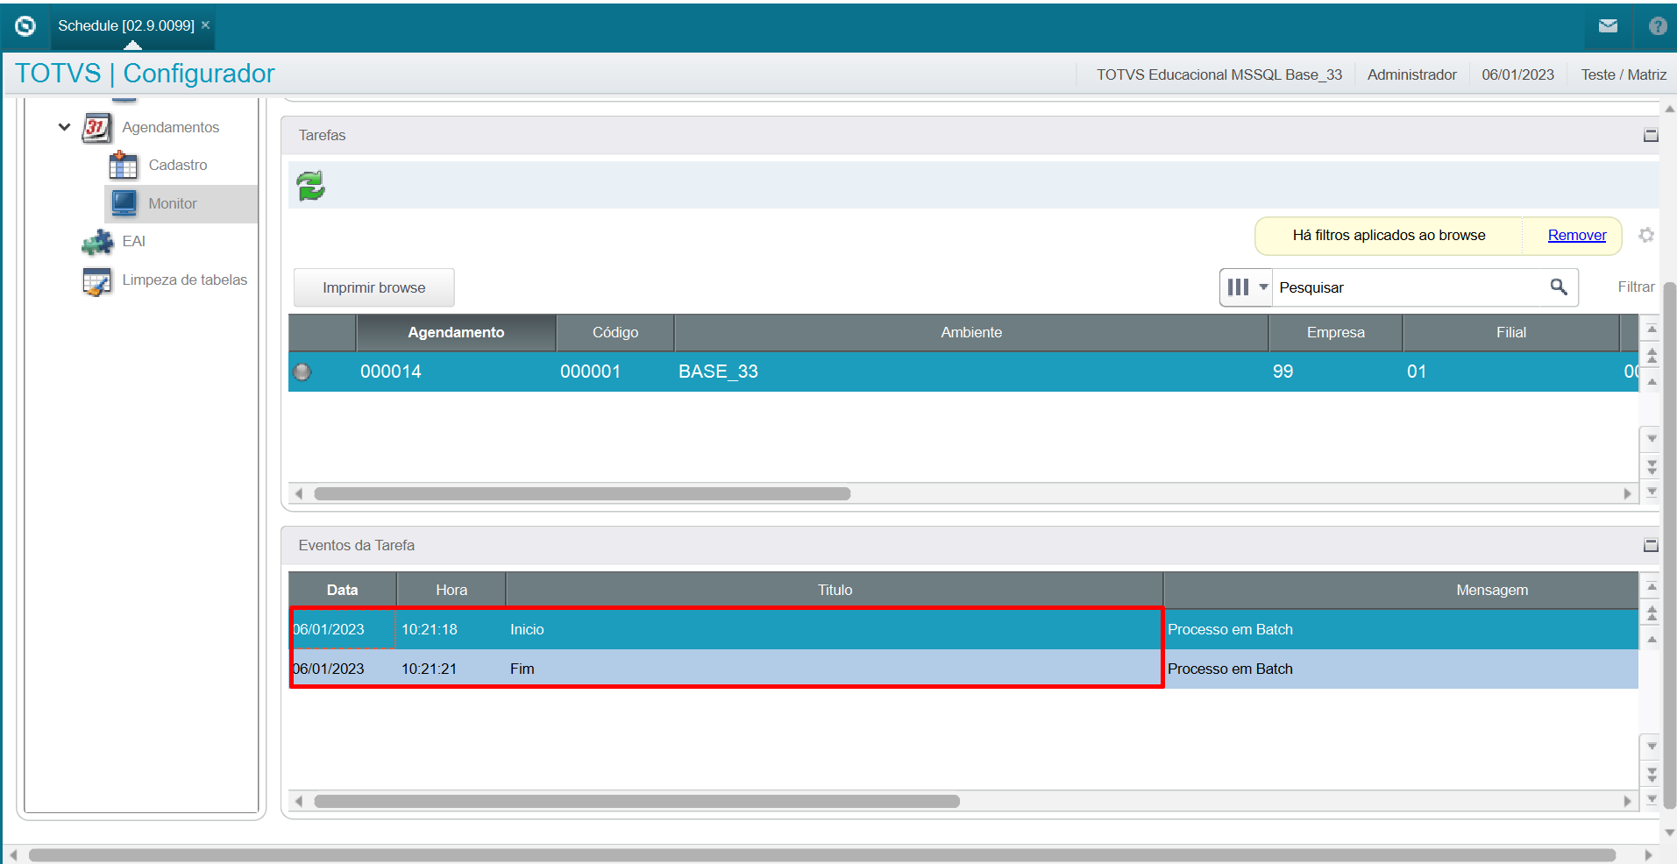The width and height of the screenshot is (1677, 864).
Task: Select Monitor in the sidebar tree
Action: (173, 203)
